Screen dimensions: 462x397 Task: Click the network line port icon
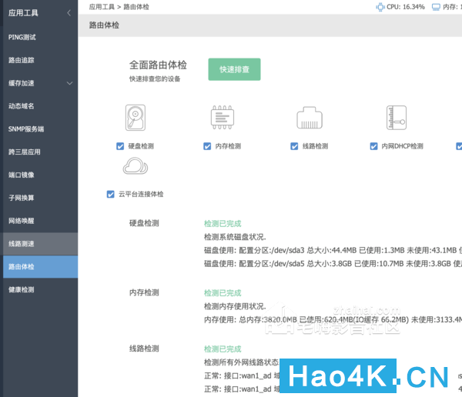coord(310,118)
